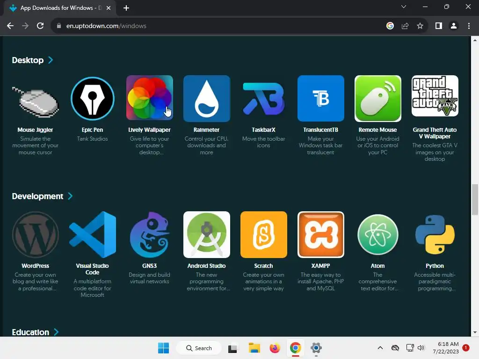This screenshot has width=479, height=359.
Task: Open the Remote Mouse green icon
Action: pos(378,99)
